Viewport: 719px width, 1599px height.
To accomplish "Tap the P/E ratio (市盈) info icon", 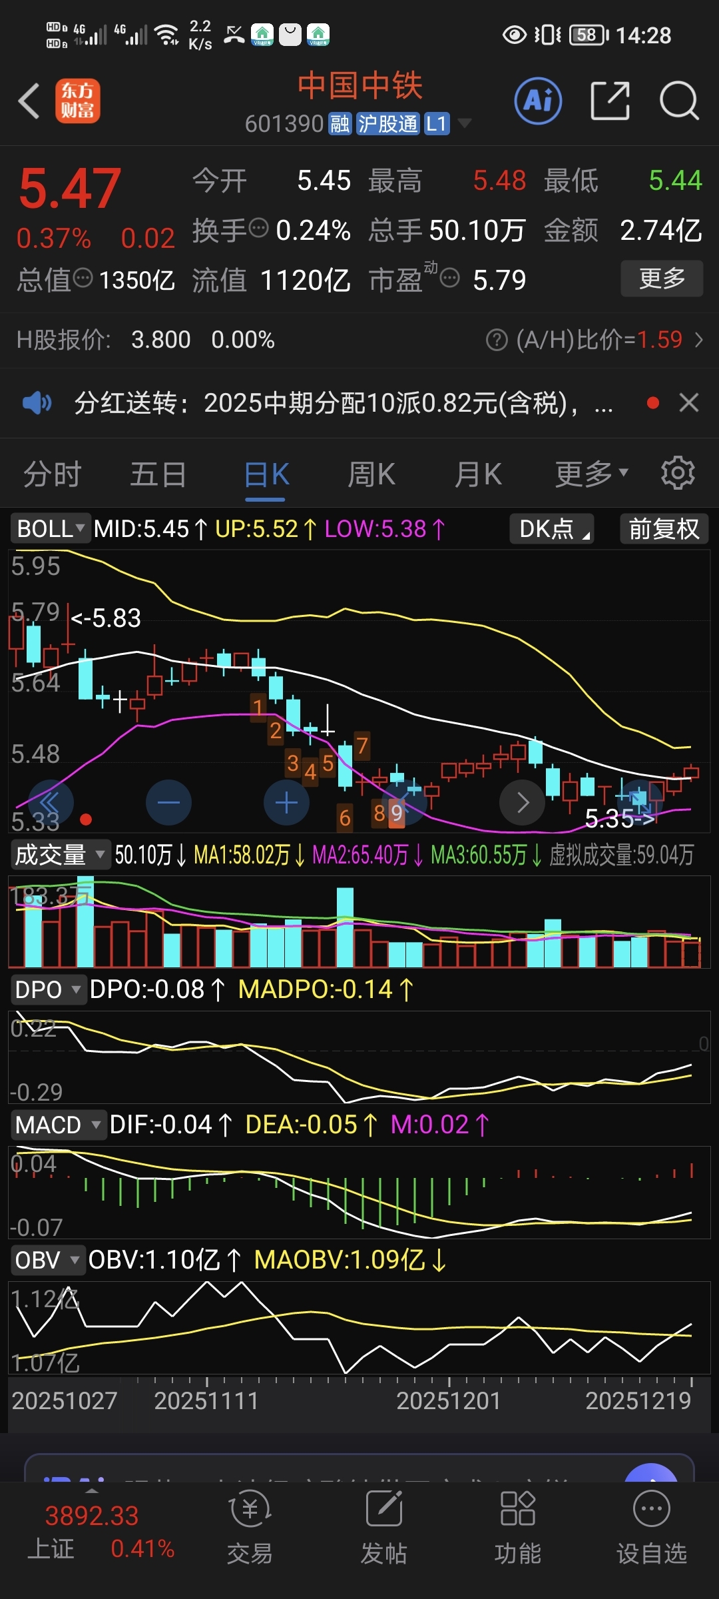I will 450,277.
